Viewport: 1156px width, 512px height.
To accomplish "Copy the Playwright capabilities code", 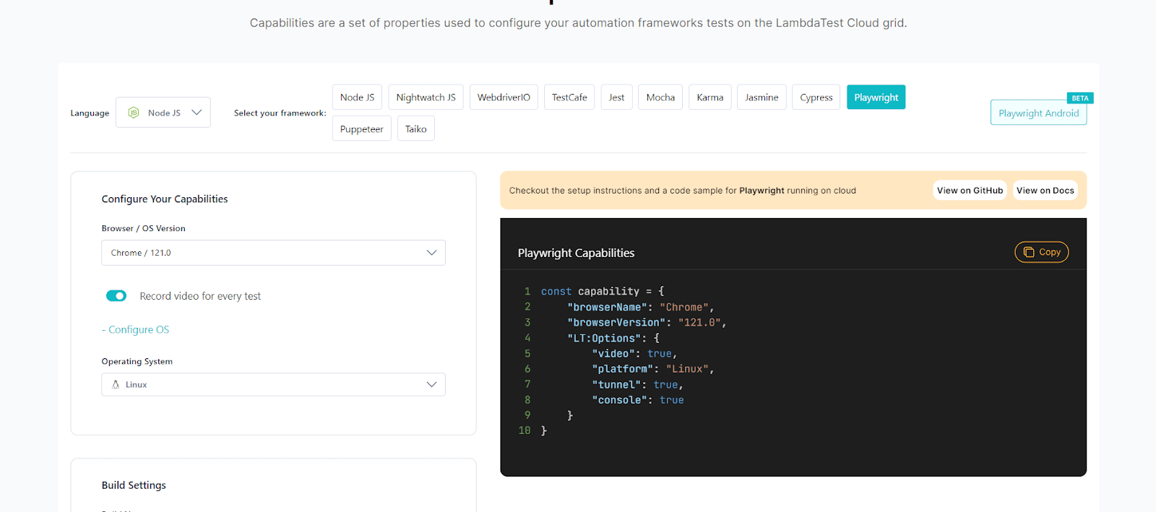I will tap(1042, 252).
